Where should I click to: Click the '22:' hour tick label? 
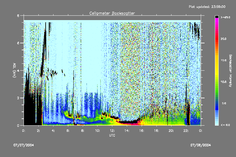(186, 131)
